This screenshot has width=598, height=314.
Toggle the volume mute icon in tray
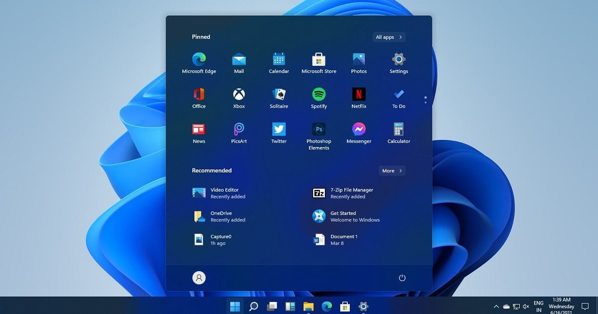[526, 306]
